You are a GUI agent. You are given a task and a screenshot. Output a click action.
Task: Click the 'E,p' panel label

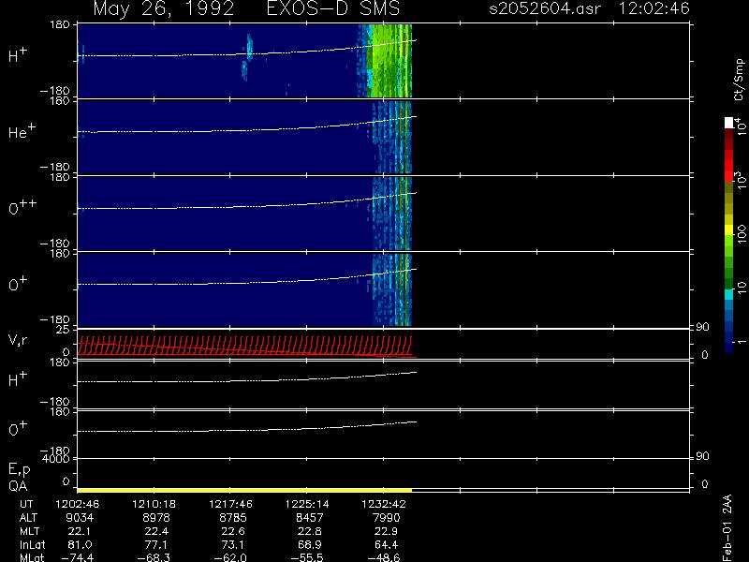click(19, 470)
